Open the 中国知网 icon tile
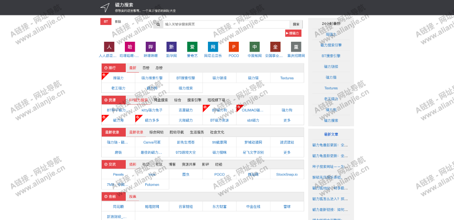Viewport: 454px width, 220px height. (255, 47)
